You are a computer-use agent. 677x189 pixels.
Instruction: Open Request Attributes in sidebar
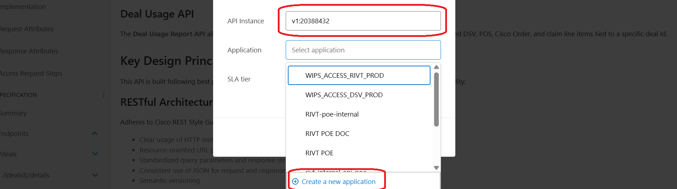tap(27, 29)
